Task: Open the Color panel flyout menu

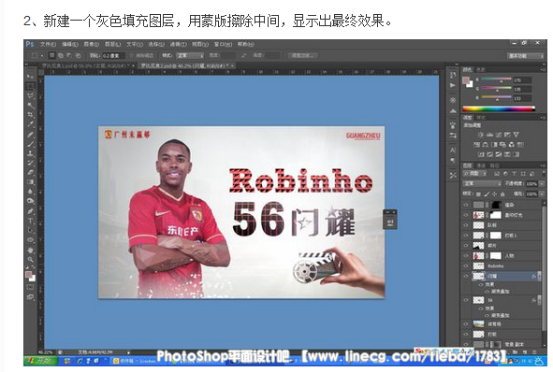Action: tap(543, 70)
